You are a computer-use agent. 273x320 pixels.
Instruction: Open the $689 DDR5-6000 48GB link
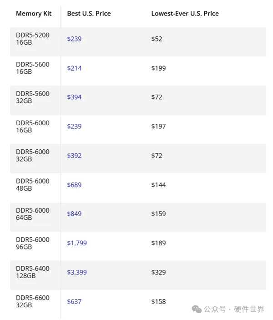74,185
